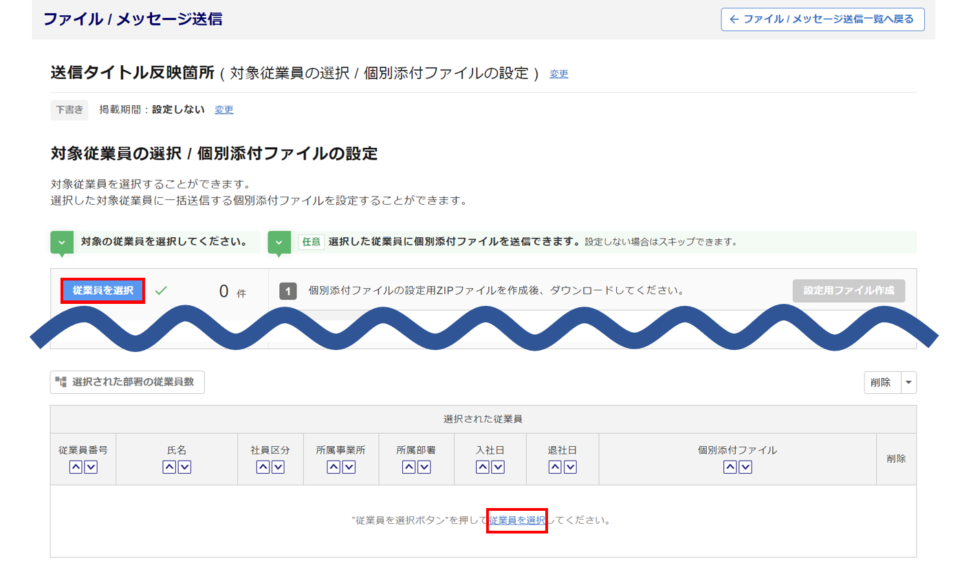The image size is (973, 561).
Task: Sort 社員区分 column descending
Action: (278, 467)
